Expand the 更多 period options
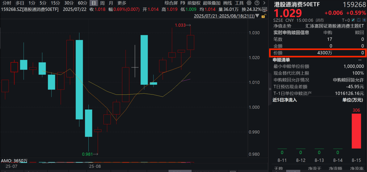 (x=122, y=3)
